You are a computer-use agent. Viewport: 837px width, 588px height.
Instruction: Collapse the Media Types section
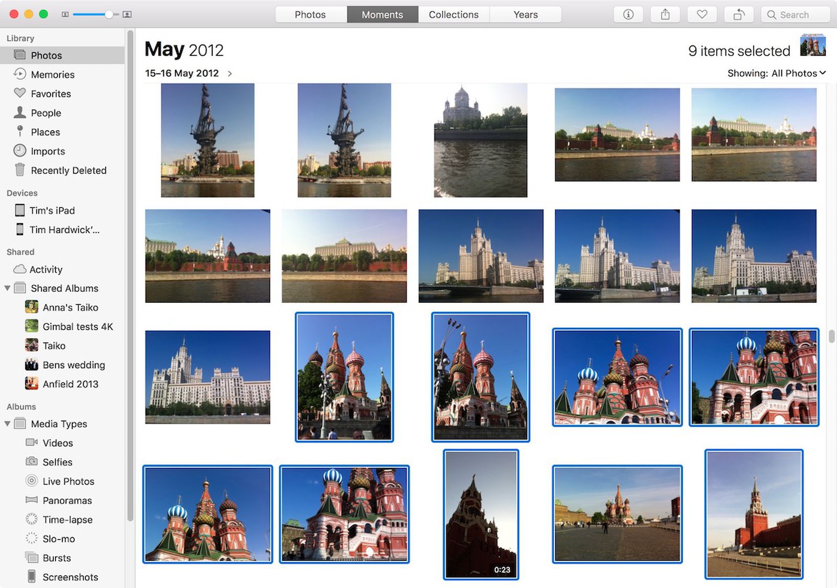[x=7, y=424]
